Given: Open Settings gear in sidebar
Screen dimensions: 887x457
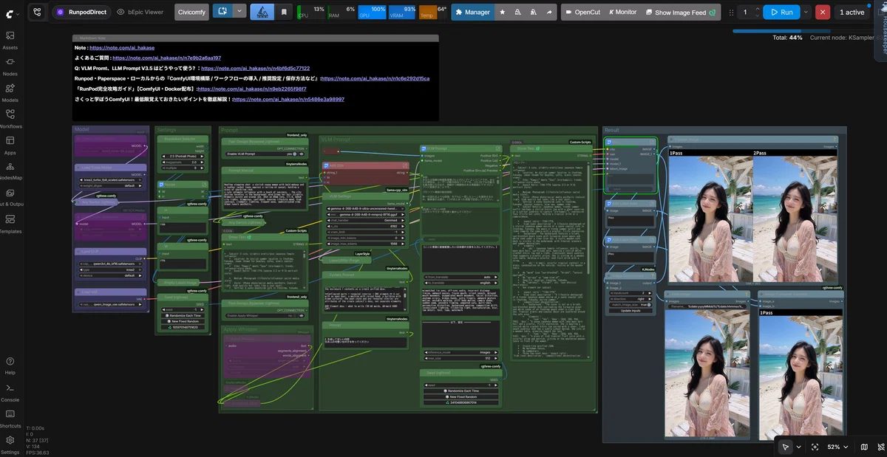Looking at the screenshot, I should coord(10,444).
